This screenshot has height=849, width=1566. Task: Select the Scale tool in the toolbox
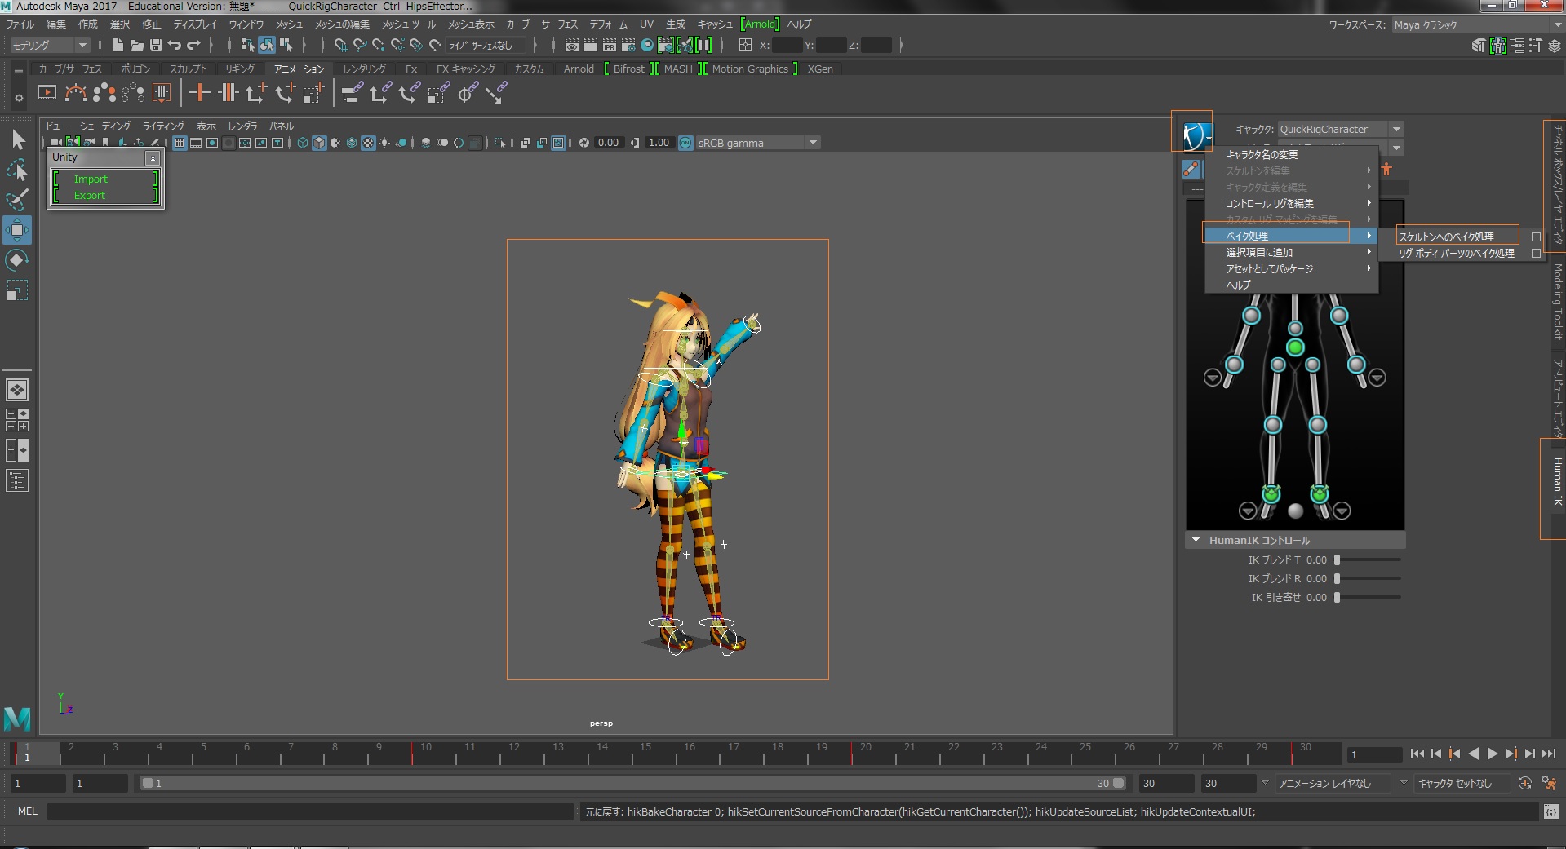pos(17,290)
